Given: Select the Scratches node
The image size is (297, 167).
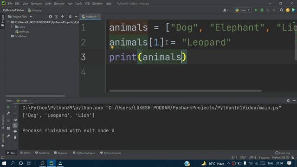Looking at the screenshot, I should click(x=19, y=36).
